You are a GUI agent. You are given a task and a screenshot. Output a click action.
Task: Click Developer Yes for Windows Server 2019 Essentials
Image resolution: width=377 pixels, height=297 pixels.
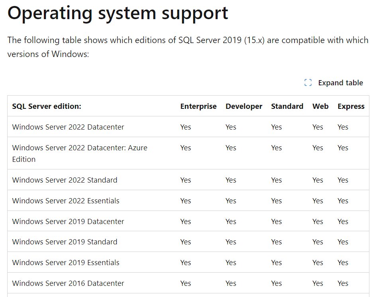tap(231, 263)
